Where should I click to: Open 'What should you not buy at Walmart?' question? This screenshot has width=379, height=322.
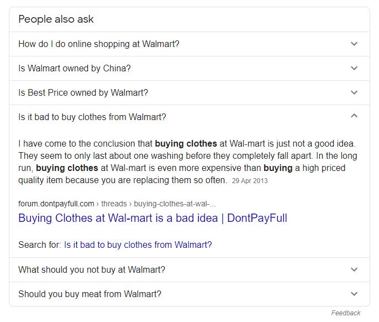coord(92,270)
